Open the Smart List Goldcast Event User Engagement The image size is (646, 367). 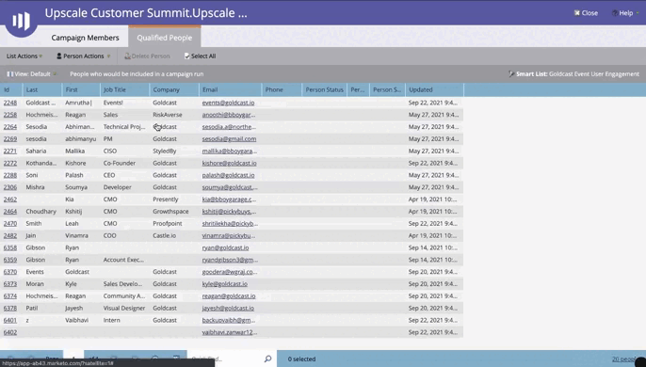click(573, 74)
